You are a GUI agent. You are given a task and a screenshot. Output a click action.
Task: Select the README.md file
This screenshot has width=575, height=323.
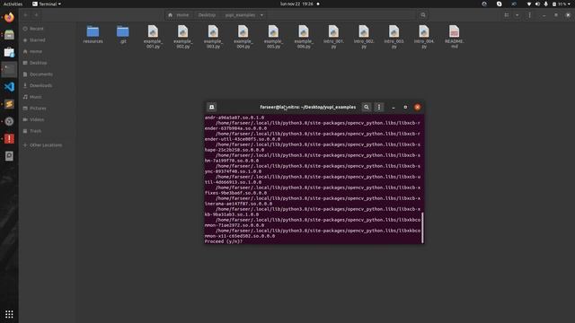pyautogui.click(x=454, y=37)
